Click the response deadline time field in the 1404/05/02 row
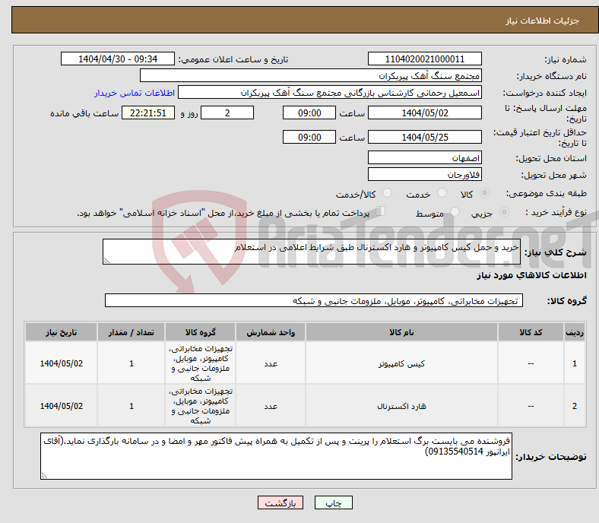The image size is (599, 523). tap(309, 113)
